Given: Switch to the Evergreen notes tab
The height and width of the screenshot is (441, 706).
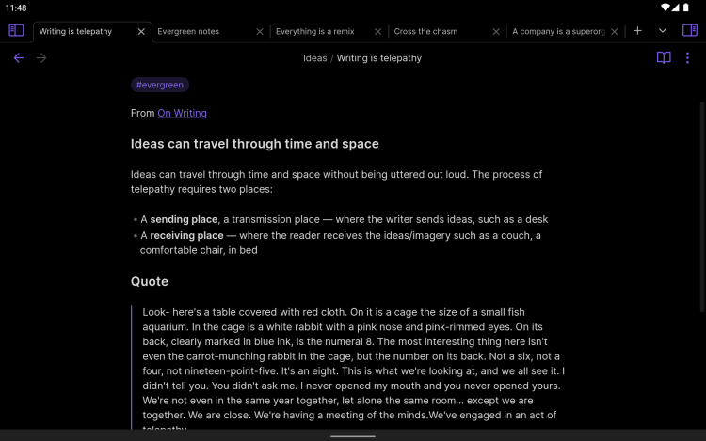Looking at the screenshot, I should 188,32.
